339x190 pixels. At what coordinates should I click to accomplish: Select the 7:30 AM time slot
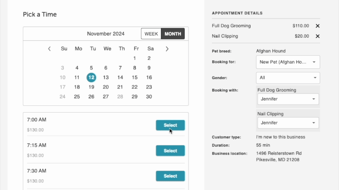(170, 176)
